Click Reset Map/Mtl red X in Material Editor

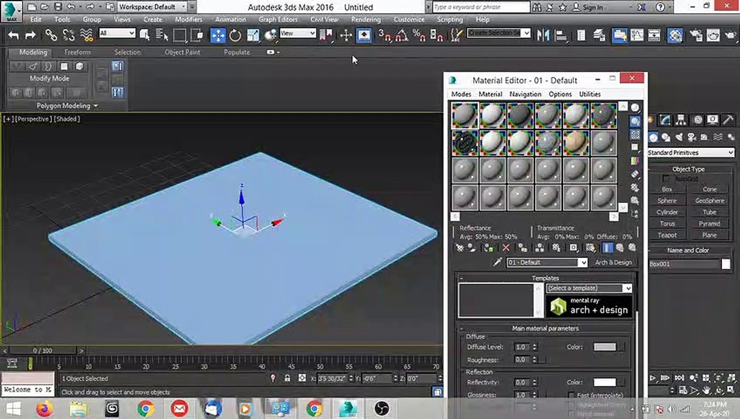tap(506, 248)
